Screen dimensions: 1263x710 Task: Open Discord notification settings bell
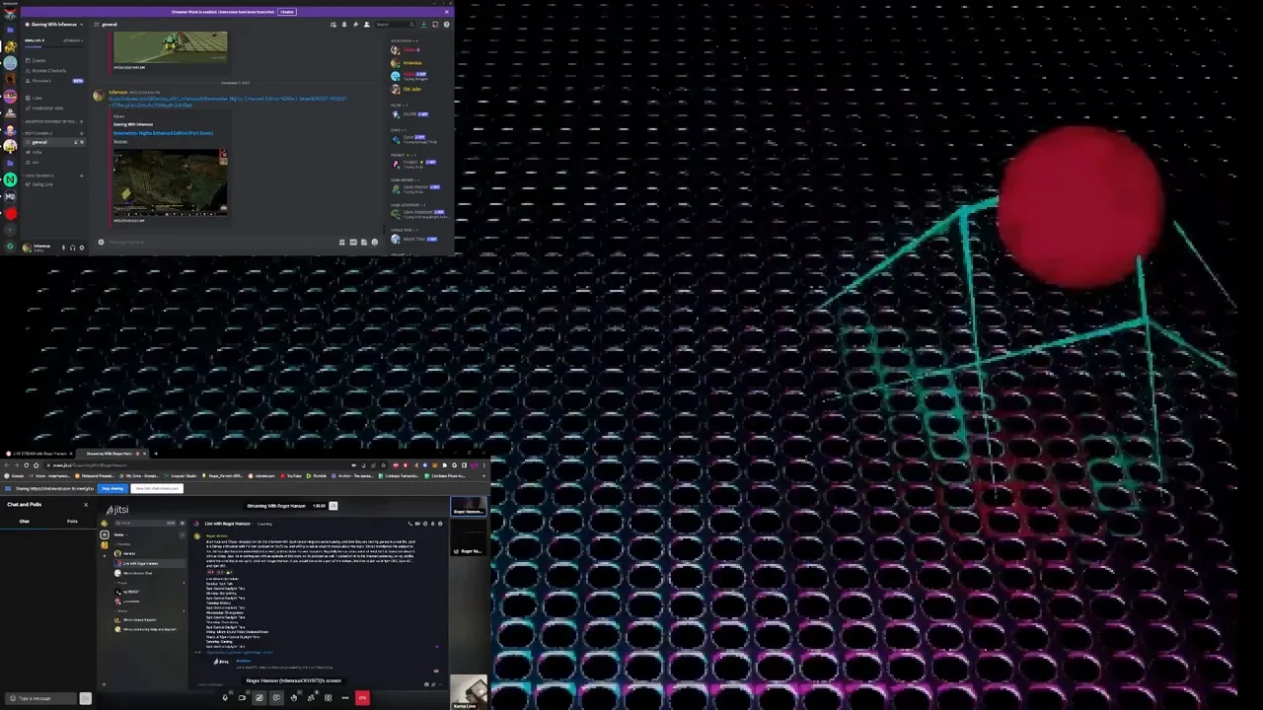point(344,25)
